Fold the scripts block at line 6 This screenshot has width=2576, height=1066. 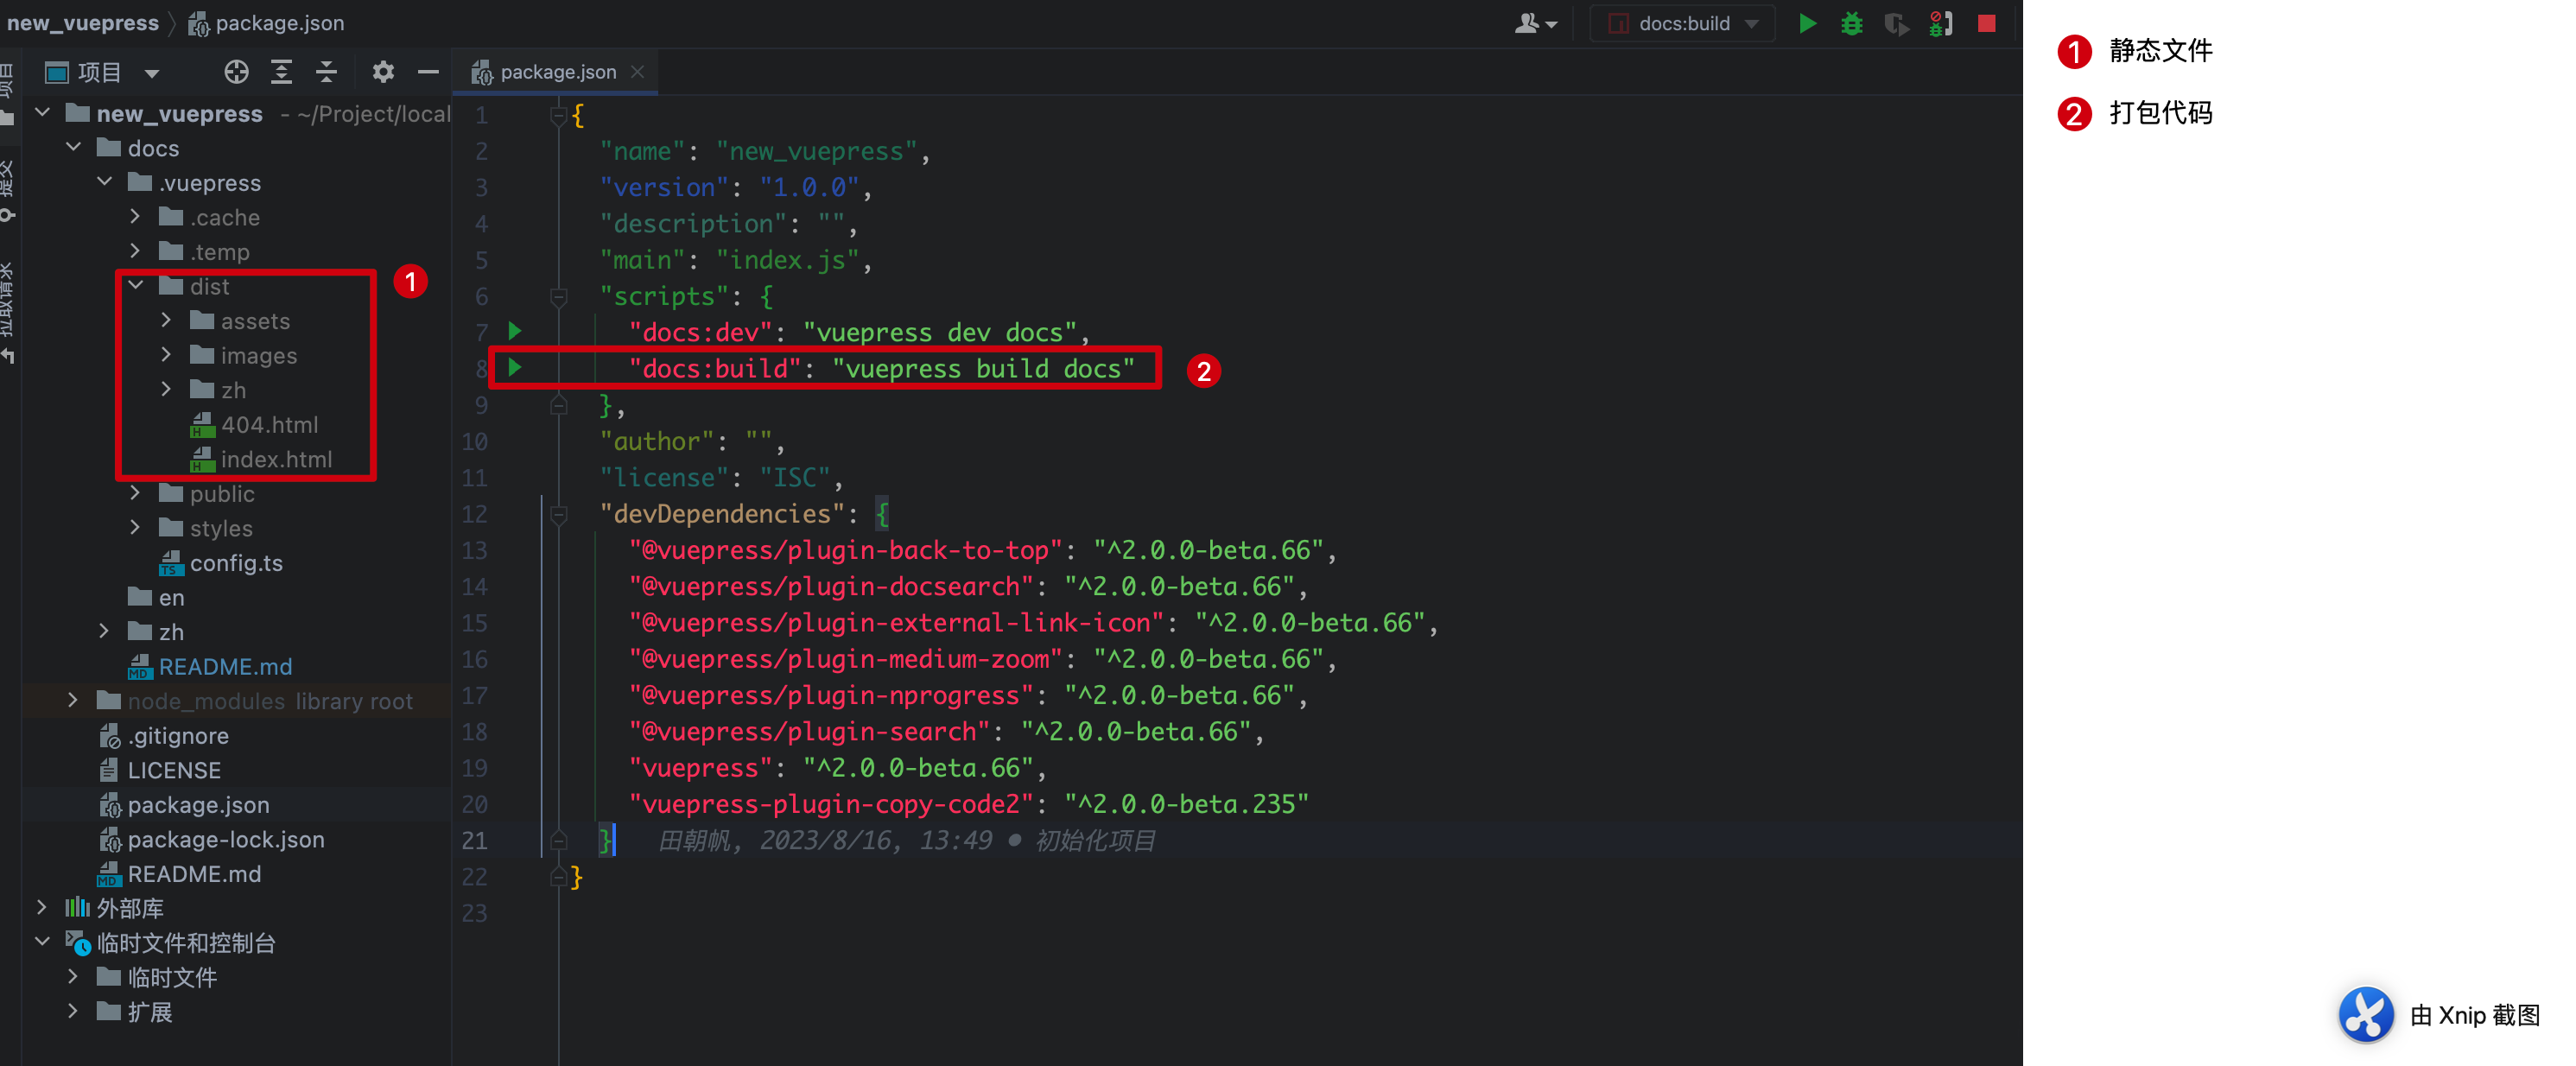click(x=559, y=296)
